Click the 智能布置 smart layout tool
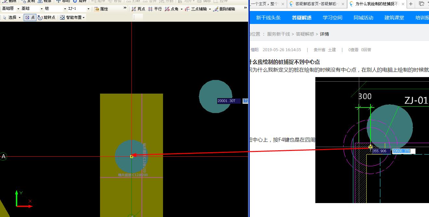 click(x=71, y=17)
